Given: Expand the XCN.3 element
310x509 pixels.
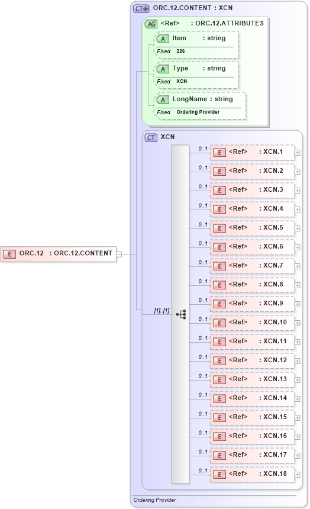Looking at the screenshot, I should [x=298, y=191].
